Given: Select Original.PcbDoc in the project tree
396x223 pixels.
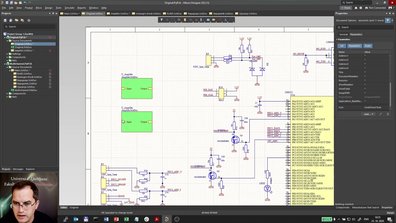Looking at the screenshot, I should [24, 47].
